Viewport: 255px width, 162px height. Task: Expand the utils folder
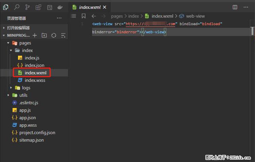(x=8, y=95)
